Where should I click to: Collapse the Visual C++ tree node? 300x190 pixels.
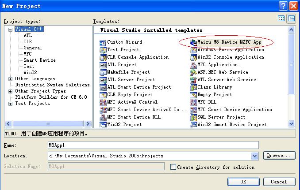[10, 30]
